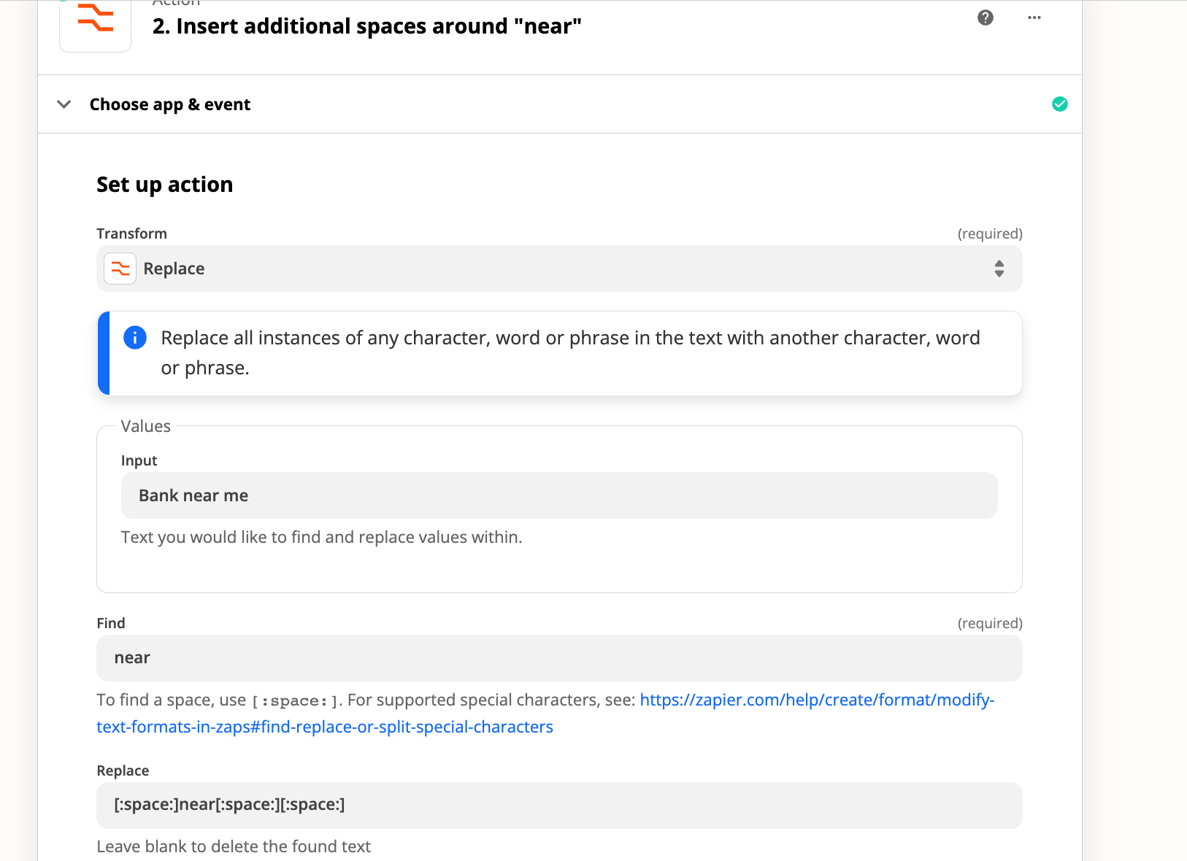The width and height of the screenshot is (1187, 861).
Task: Collapse the Choose app & event section
Action: (64, 104)
